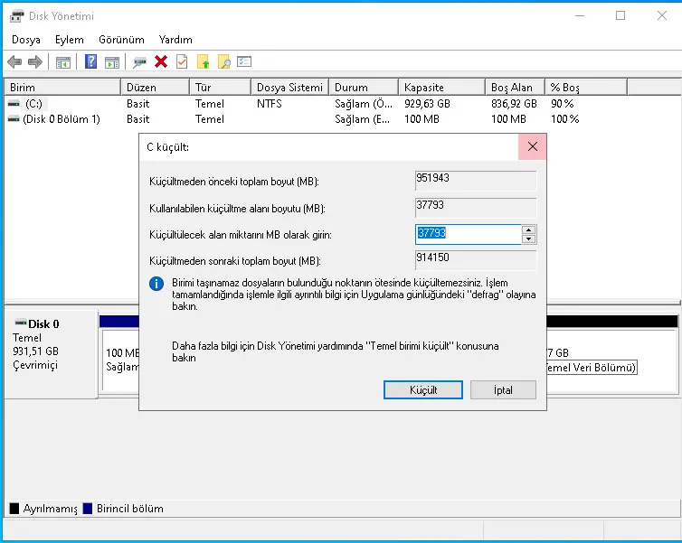Viewport: 682px width, 543px height.
Task: Click the folder with magnifier icon
Action: tap(224, 61)
